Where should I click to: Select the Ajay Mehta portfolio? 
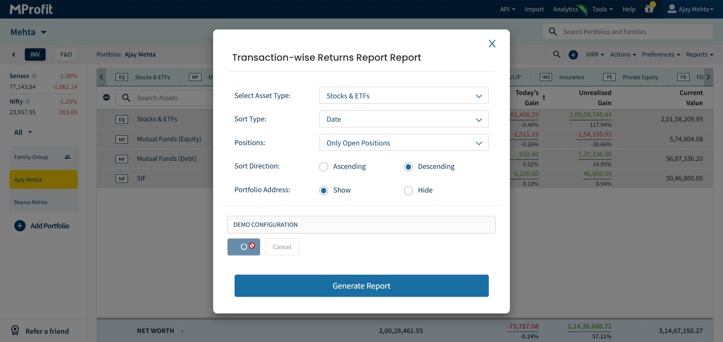click(x=43, y=179)
